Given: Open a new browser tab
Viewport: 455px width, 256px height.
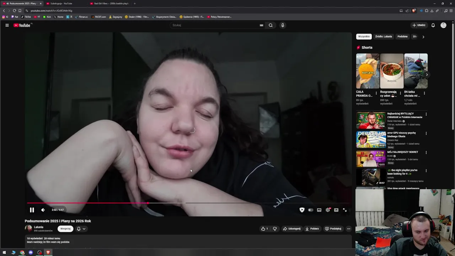Looking at the screenshot, I should (135, 4).
